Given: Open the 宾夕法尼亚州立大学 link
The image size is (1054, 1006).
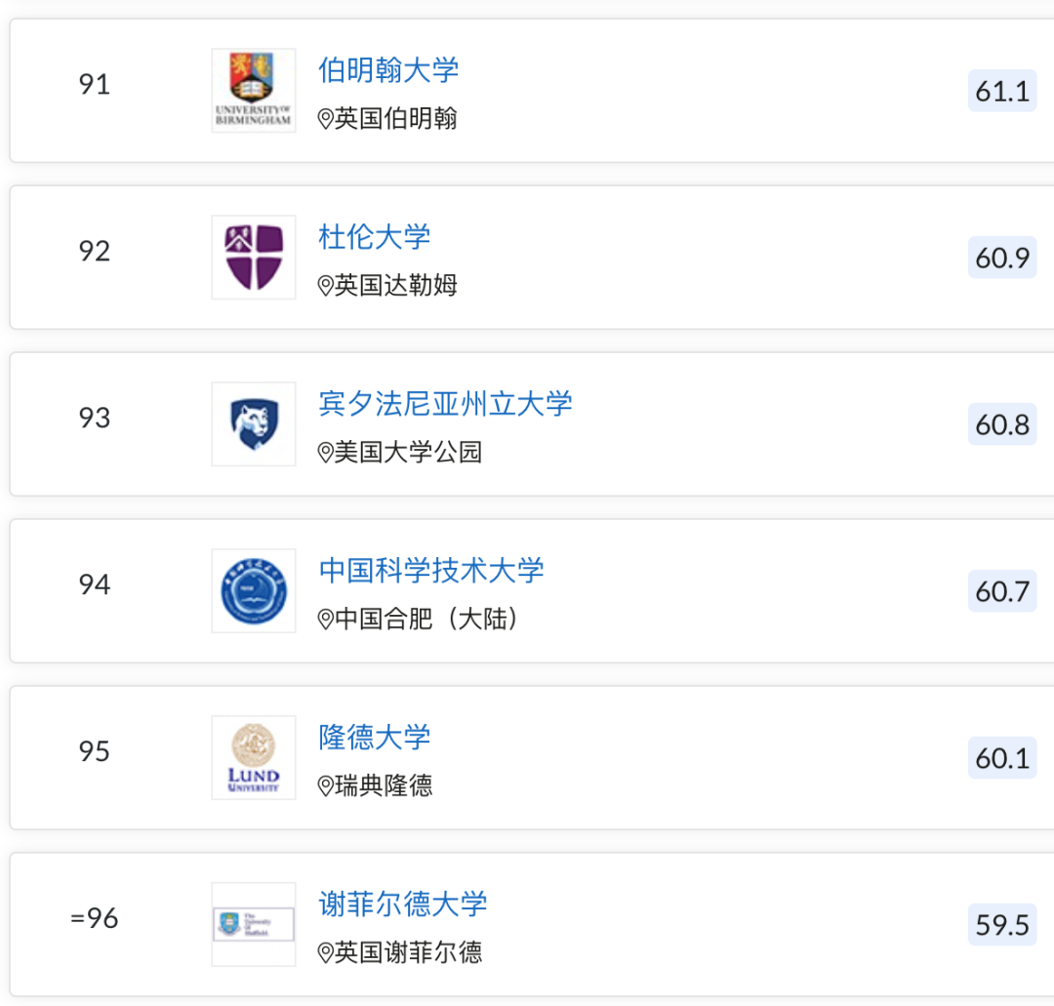Looking at the screenshot, I should (445, 404).
